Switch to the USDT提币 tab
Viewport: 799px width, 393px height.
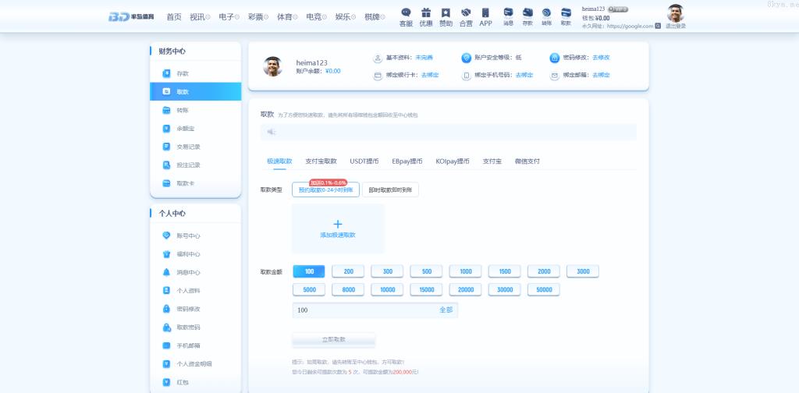pos(364,161)
